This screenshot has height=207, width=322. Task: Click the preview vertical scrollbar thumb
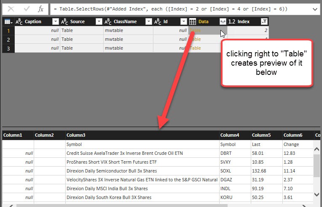click(x=317, y=166)
